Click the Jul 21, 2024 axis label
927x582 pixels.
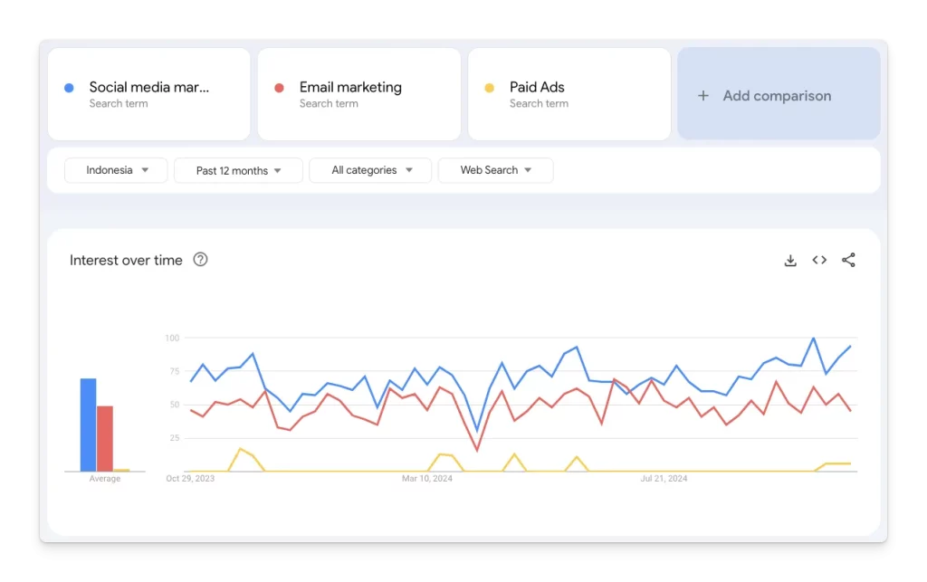pyautogui.click(x=664, y=479)
